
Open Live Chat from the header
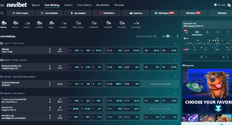click(x=219, y=5)
